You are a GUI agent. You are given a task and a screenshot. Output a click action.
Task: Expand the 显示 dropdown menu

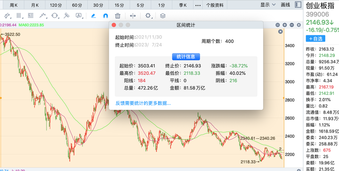pos(268,5)
